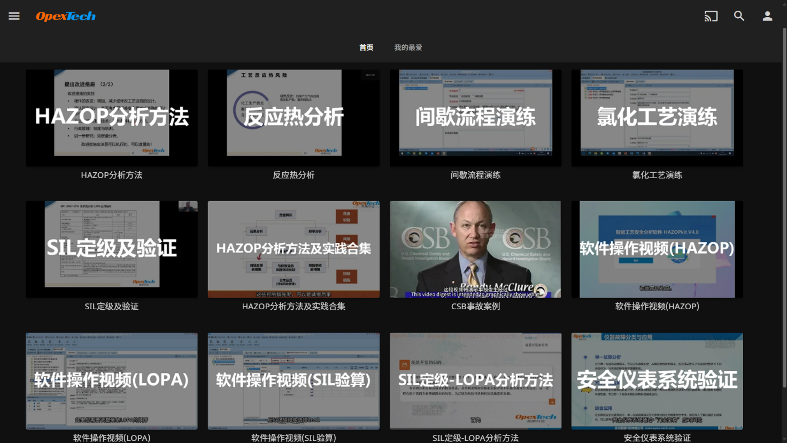Open 软件操作视频(HAZOP) thumbnail
Viewport: 787px width, 443px height.
click(x=657, y=249)
